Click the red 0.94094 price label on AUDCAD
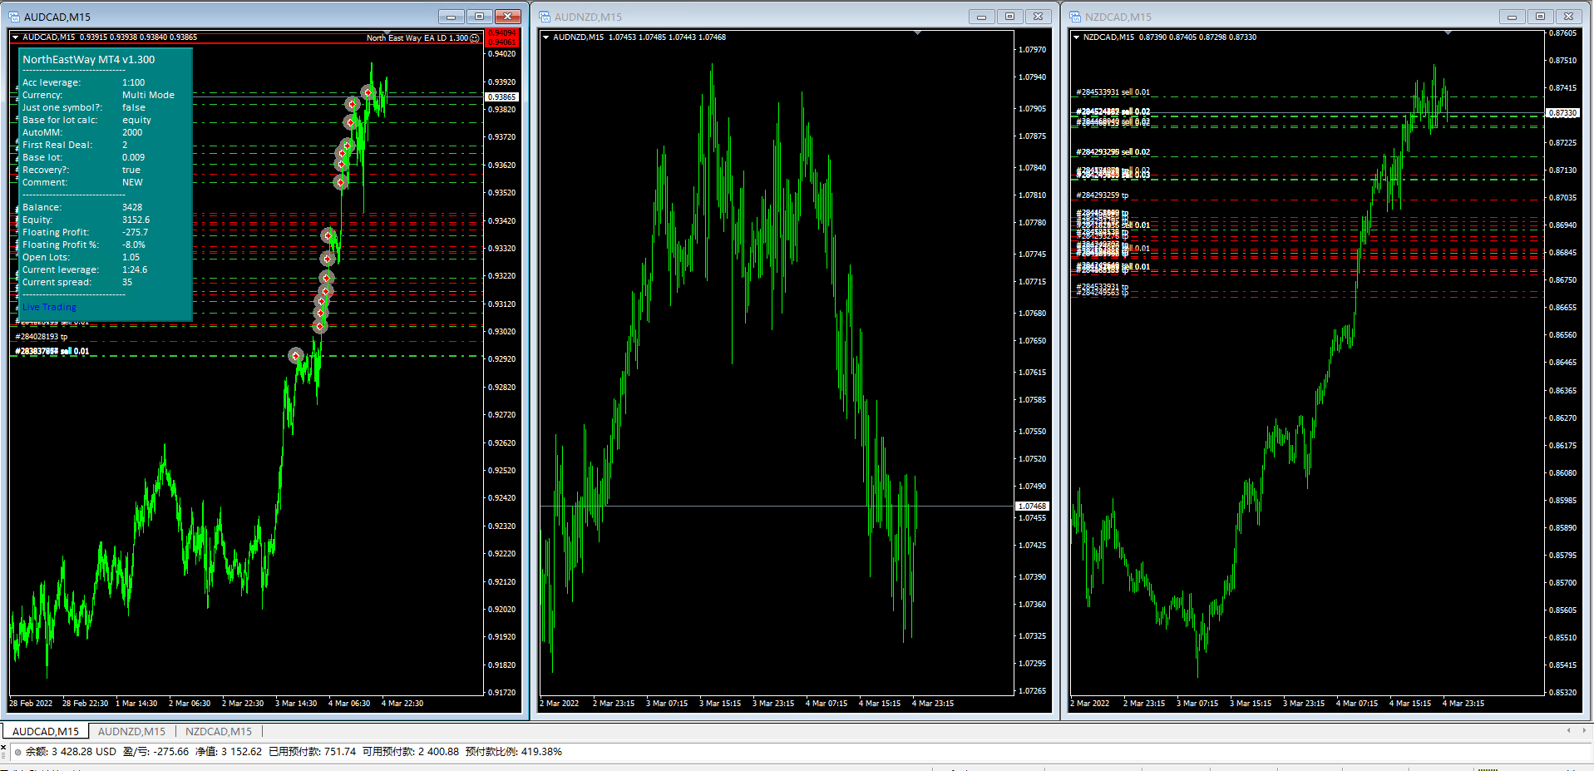1594x771 pixels. pyautogui.click(x=502, y=33)
